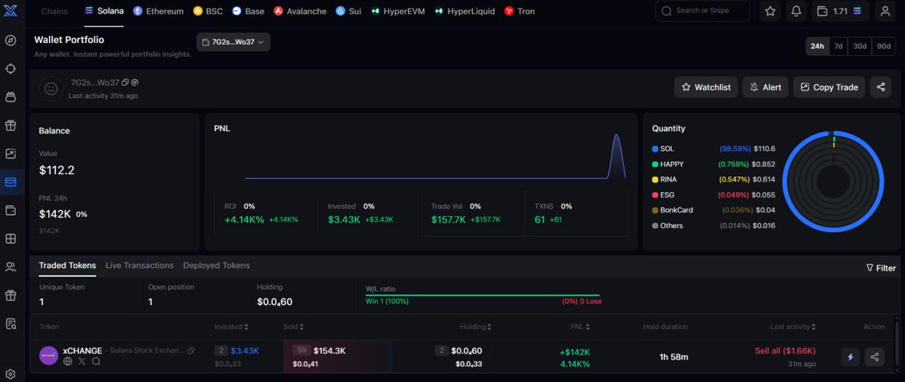Open the Deployed Tokens tab
The image size is (905, 382).
tap(216, 265)
